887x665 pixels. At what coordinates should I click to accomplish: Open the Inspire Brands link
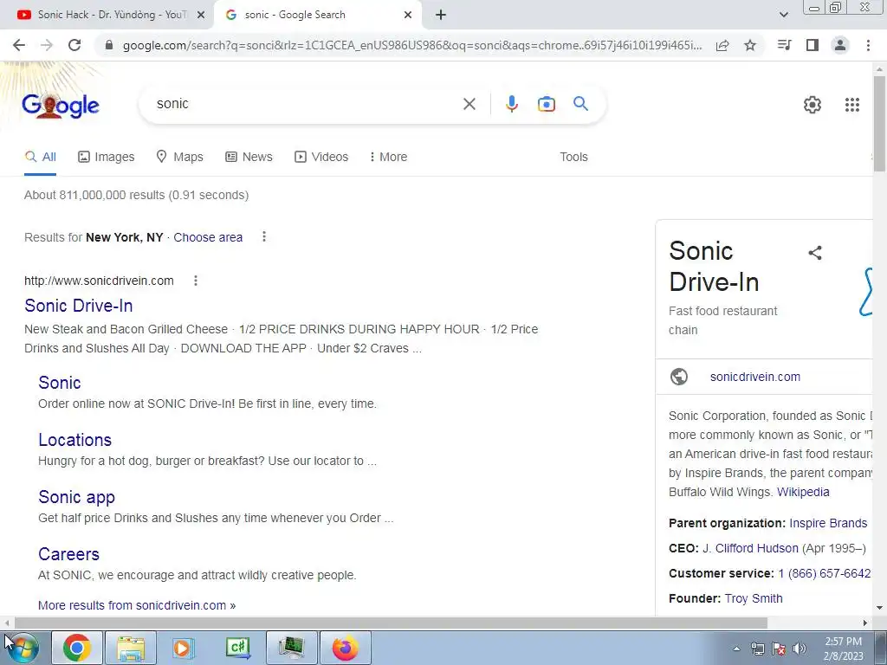[x=828, y=524]
